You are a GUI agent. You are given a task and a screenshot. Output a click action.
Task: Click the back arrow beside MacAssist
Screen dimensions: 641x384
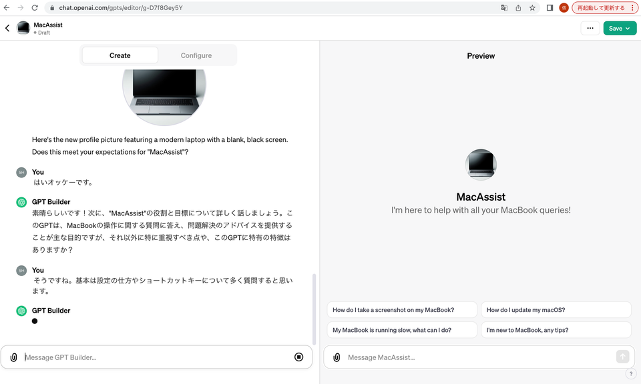[7, 28]
